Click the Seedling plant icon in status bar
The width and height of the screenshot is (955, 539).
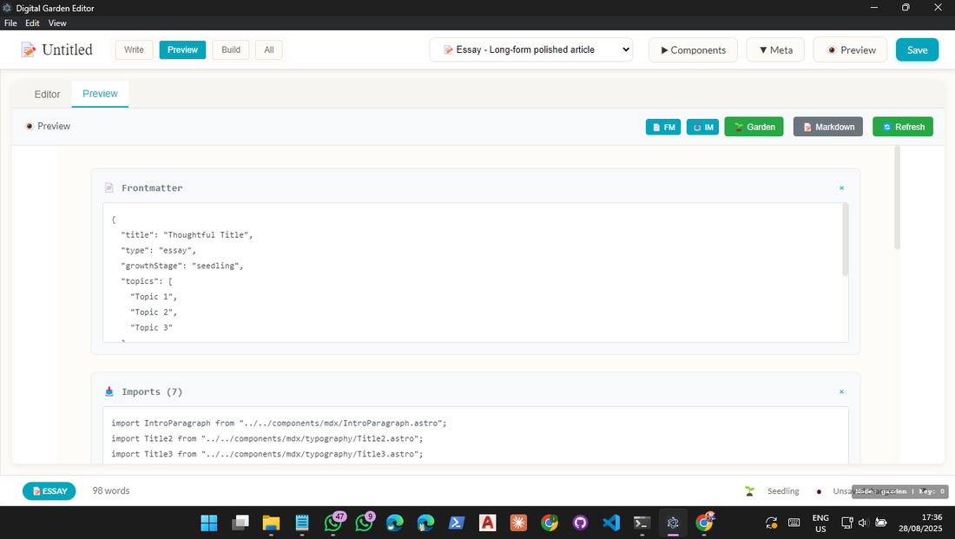click(x=749, y=490)
